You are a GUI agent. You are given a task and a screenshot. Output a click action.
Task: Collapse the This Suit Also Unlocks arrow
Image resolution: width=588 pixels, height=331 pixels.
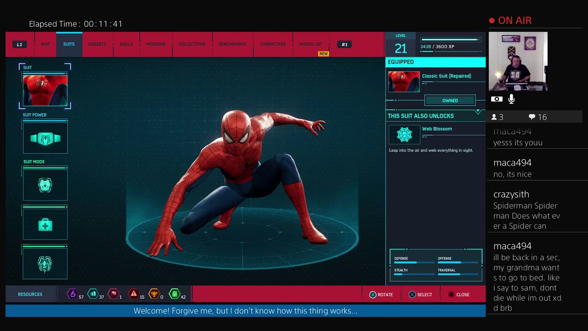[478, 112]
